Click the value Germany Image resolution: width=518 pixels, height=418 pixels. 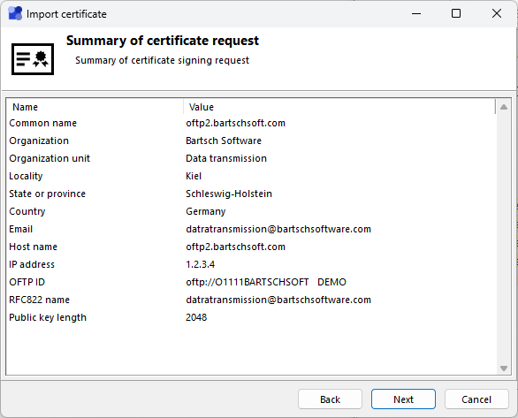coord(206,211)
